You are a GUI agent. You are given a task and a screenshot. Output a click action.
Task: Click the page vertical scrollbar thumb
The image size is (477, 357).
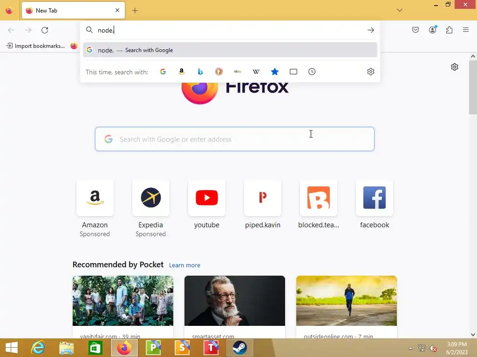click(473, 87)
